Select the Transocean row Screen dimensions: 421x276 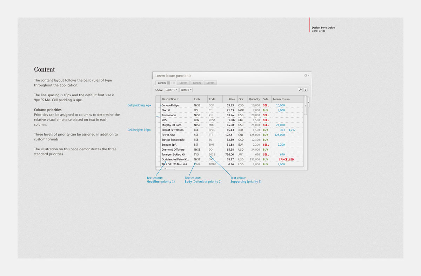click(229, 115)
